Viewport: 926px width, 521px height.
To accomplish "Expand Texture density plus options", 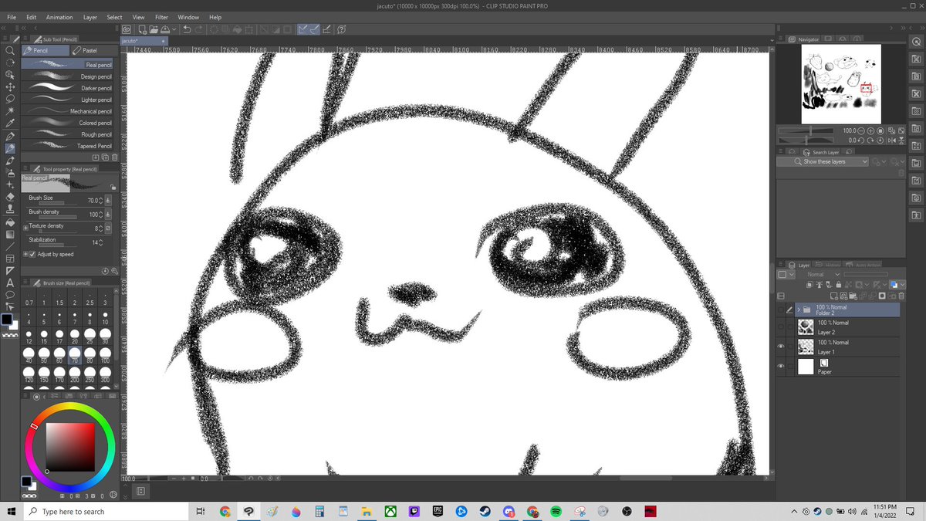I will (x=25, y=228).
